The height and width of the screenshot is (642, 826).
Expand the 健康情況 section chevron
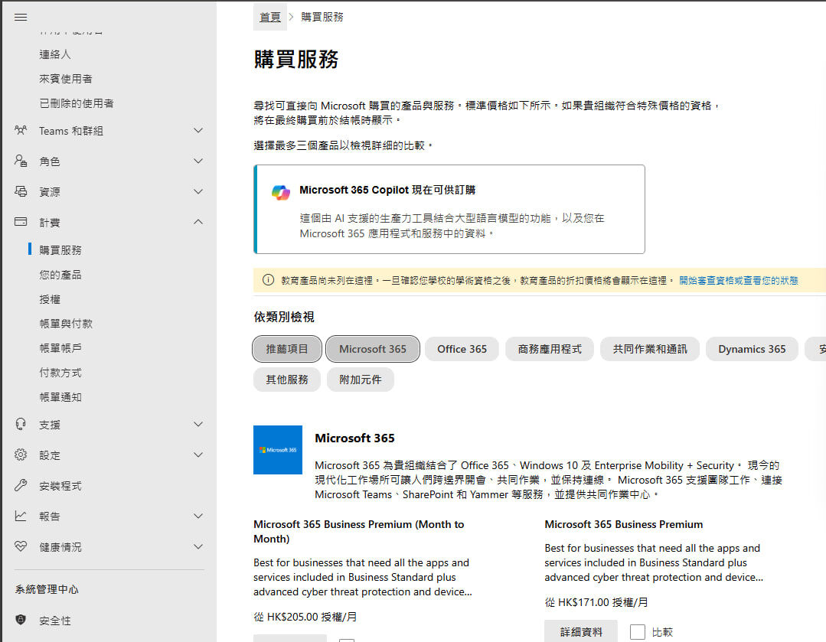point(198,546)
